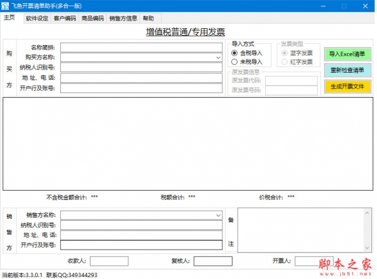The image size is (377, 279).
Task: Switch to the 软件设定 tab
Action: [37, 19]
